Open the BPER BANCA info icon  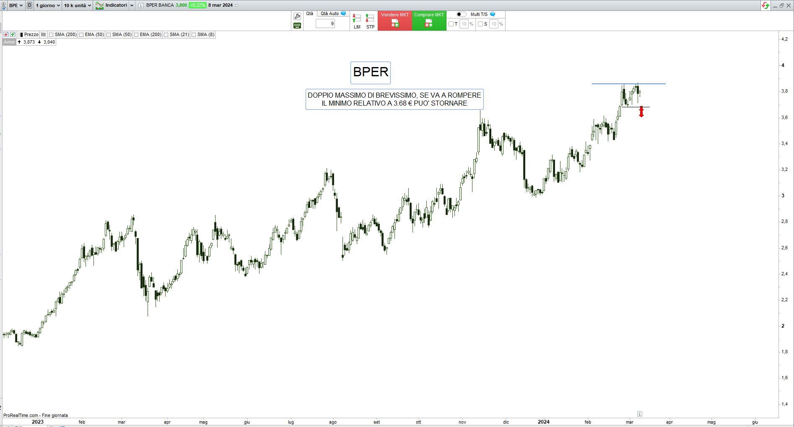click(140, 5)
